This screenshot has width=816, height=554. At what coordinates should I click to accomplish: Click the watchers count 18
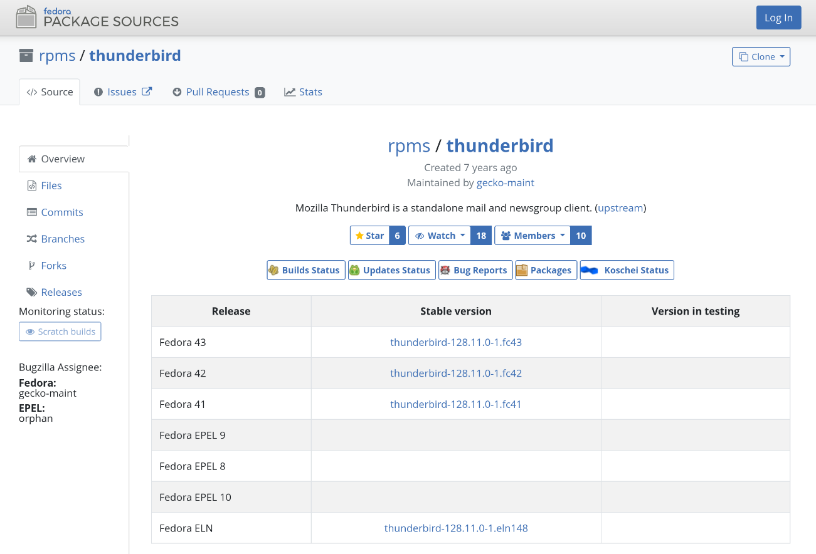[x=481, y=236]
